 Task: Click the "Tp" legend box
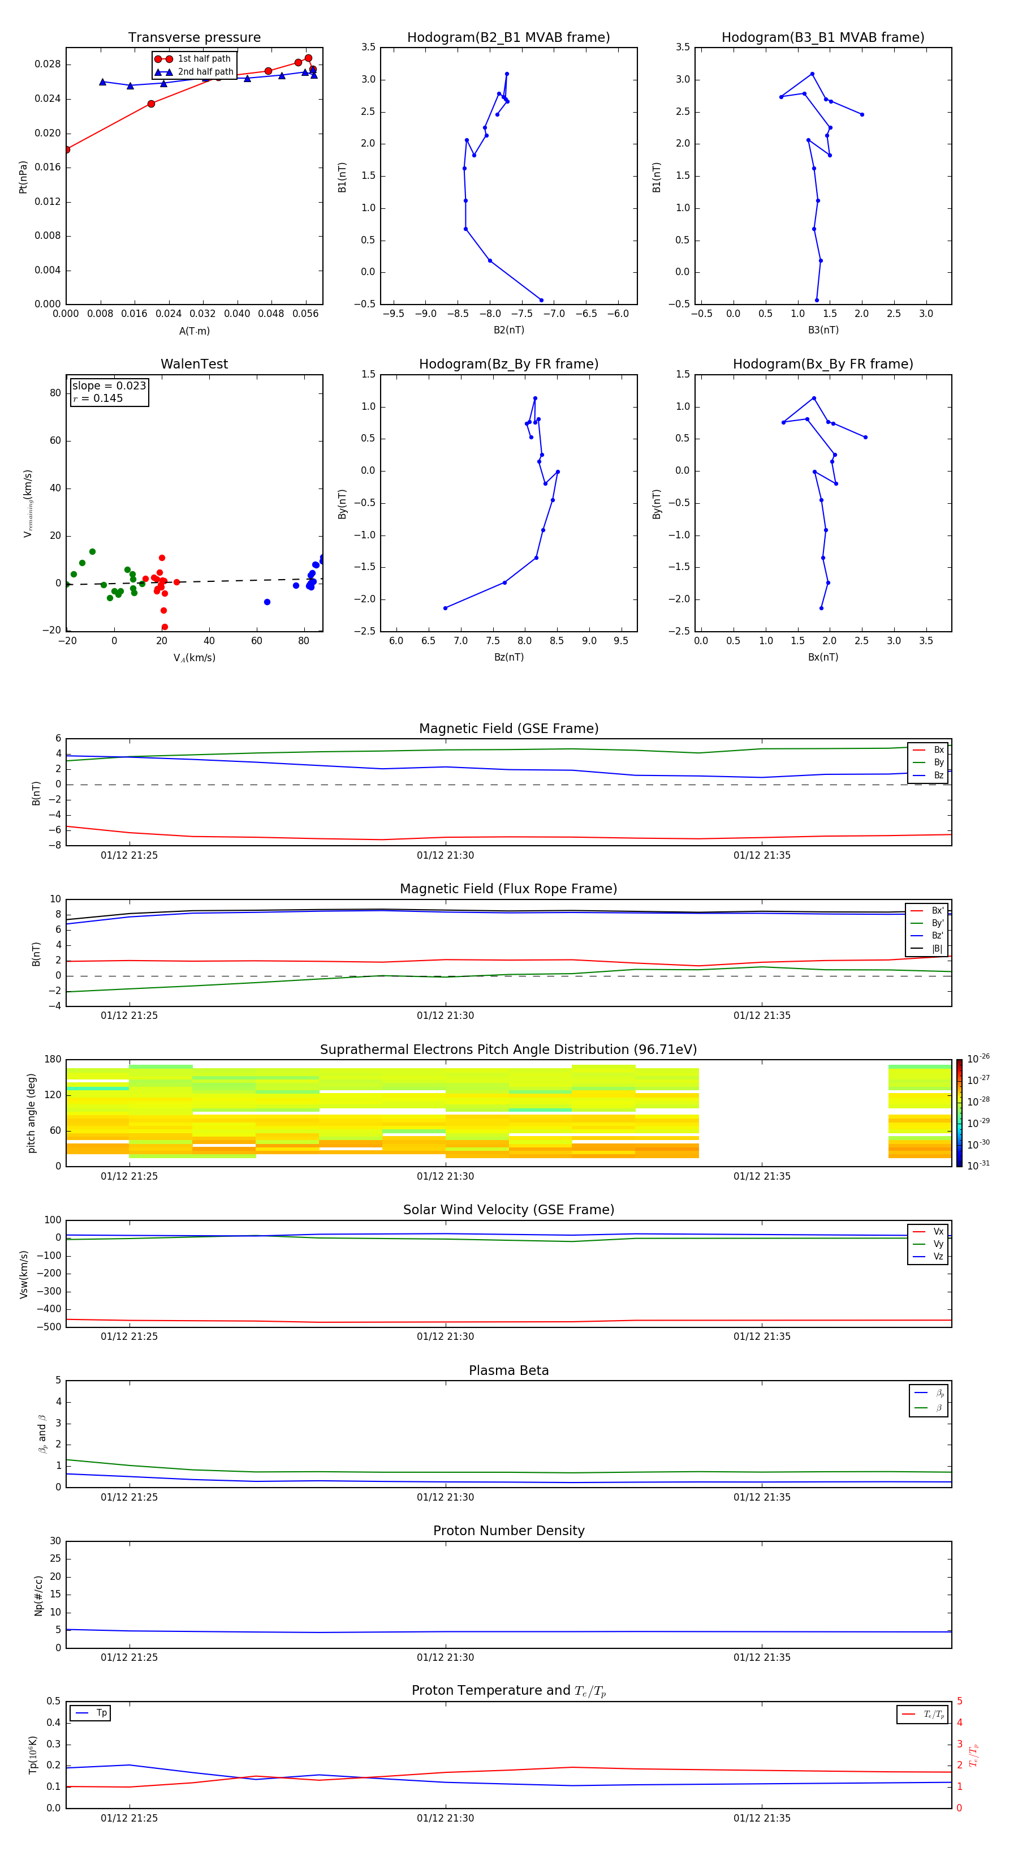point(90,1713)
